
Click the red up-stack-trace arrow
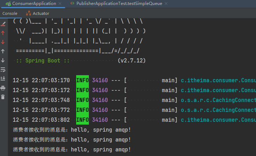tap(3, 33)
